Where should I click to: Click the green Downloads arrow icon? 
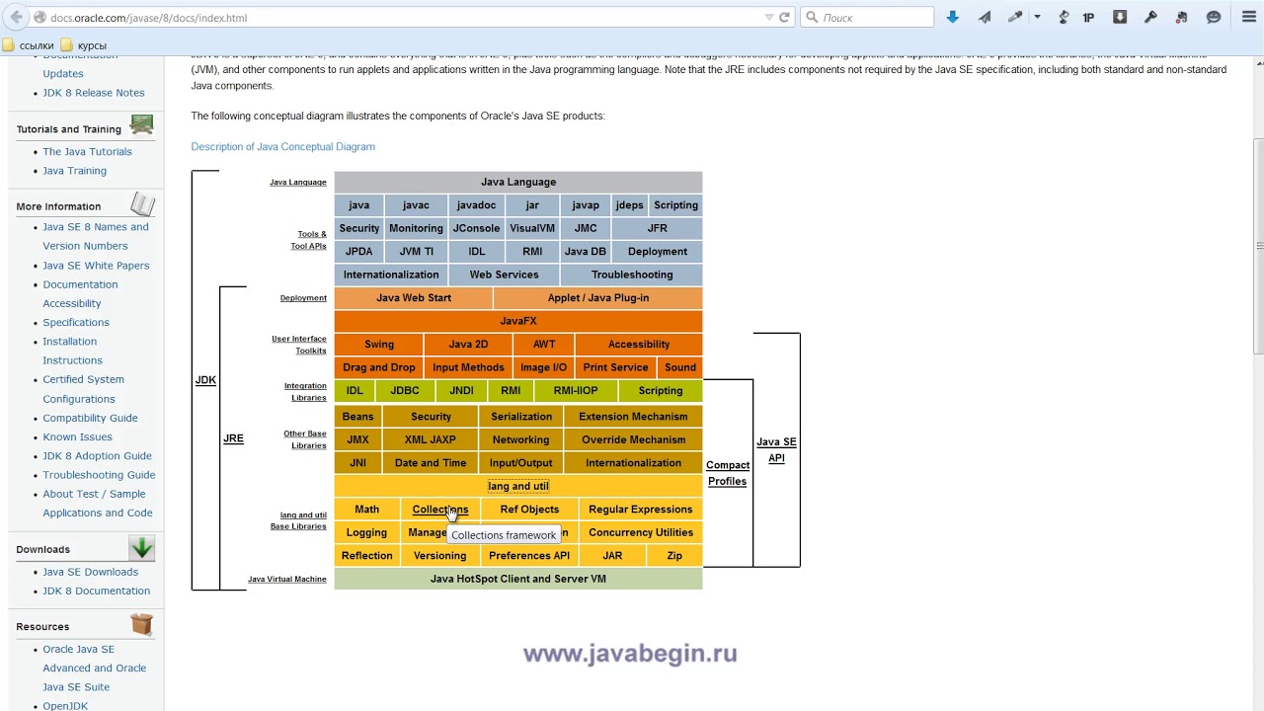point(142,547)
